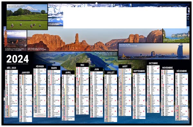Image resolution: width=193 pixels, height=127 pixels.
Task: Click the DÉCEMBRE month header
Action: click(181, 71)
